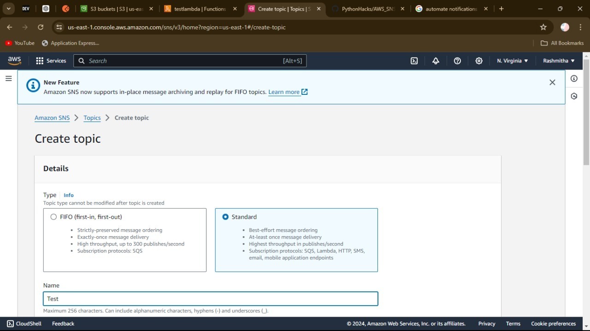Open the Application Express bookmark
Screen dimensions: 590x331
(71, 43)
